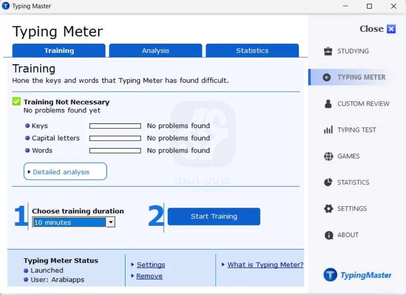Toggle the Training Not Necessary green checkbox
This screenshot has height=295, width=406.
[16, 102]
